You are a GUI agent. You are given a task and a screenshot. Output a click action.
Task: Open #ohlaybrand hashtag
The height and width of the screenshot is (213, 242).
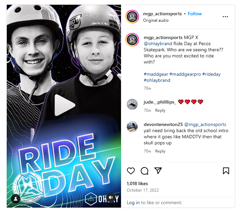(157, 81)
